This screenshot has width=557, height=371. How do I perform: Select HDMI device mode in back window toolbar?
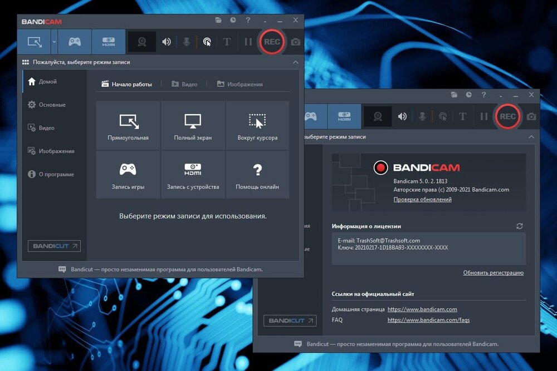344,116
